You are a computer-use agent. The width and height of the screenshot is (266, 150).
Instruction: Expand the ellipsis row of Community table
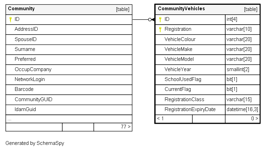tap(69, 119)
